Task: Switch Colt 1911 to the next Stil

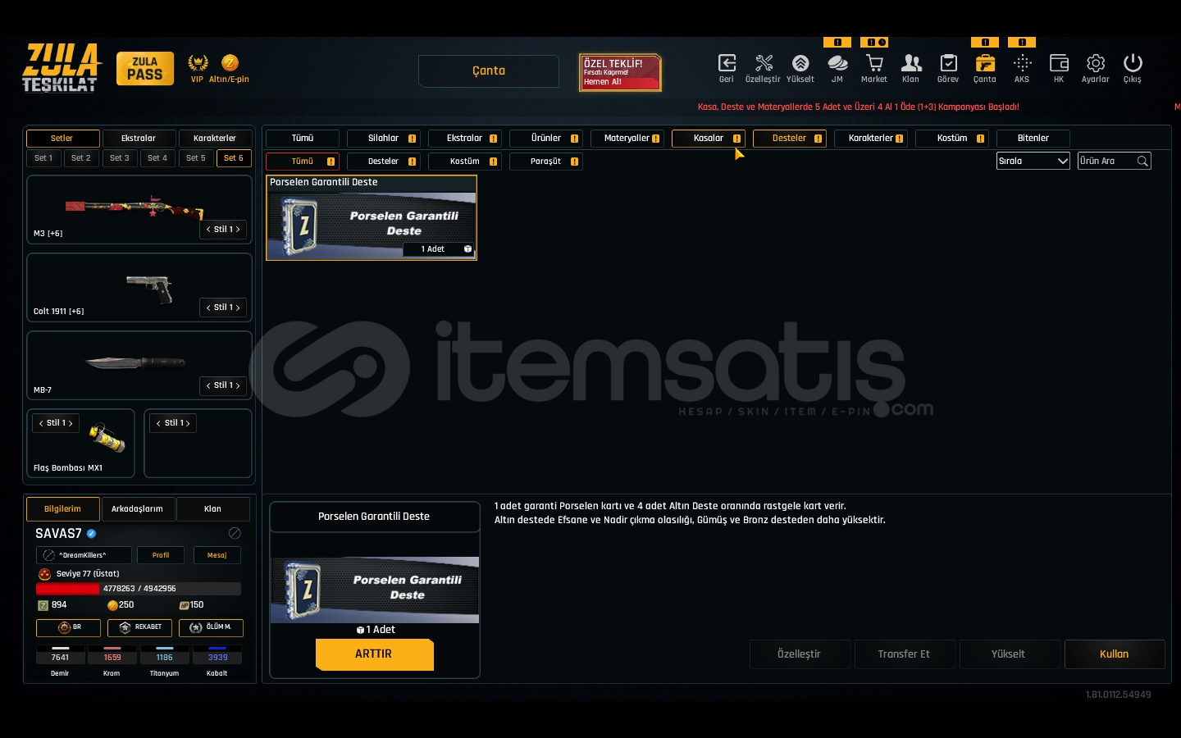Action: pyautogui.click(x=238, y=307)
